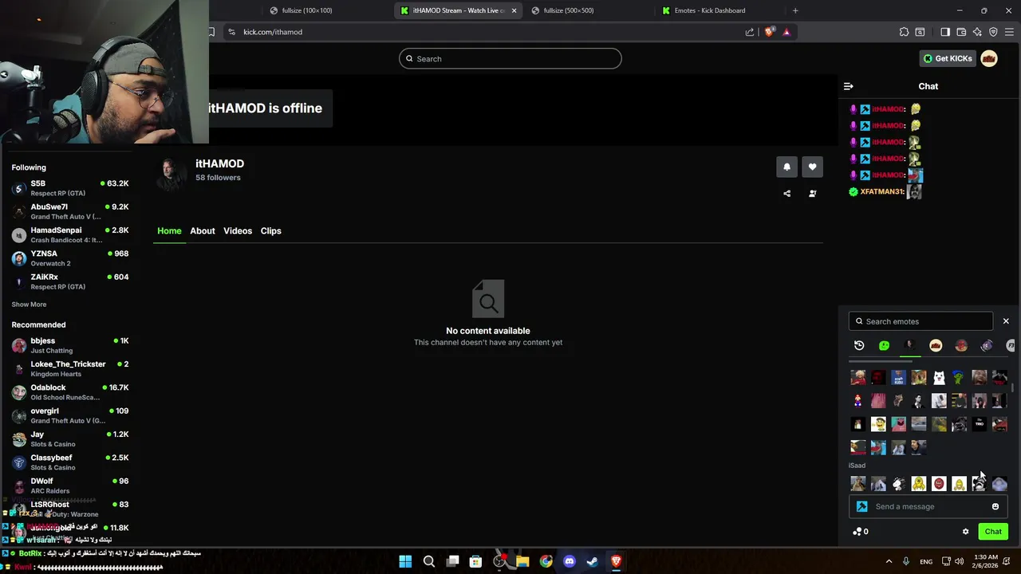
Task: Open HamadSenpai channel in Following
Action: point(69,234)
